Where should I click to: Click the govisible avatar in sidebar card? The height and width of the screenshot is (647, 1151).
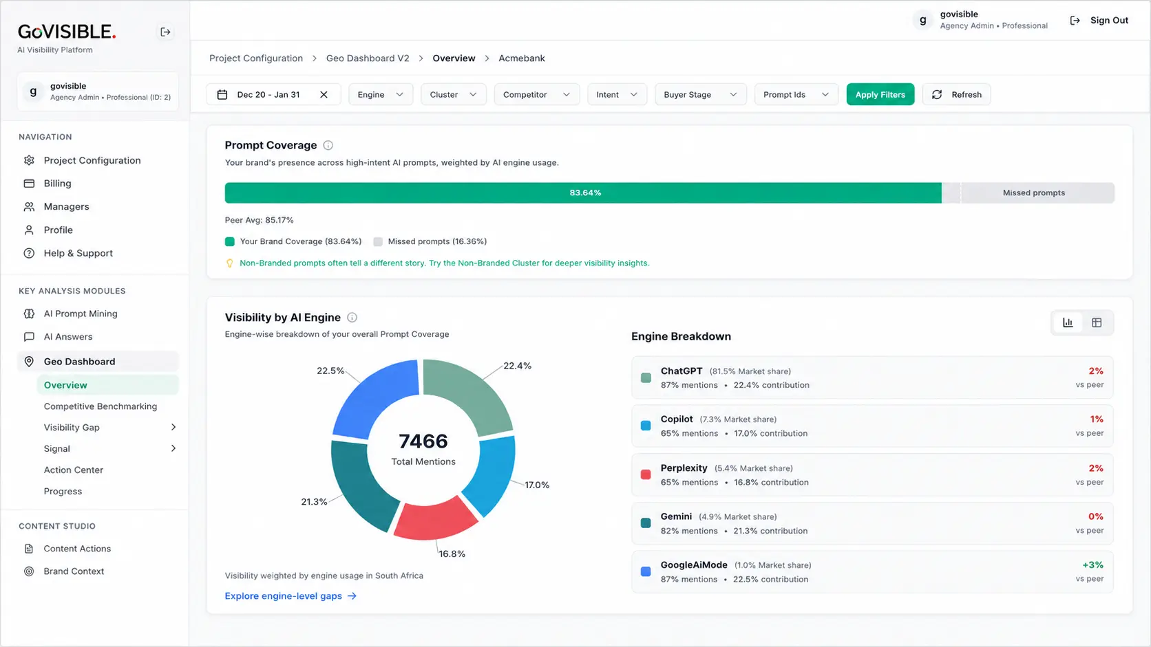click(33, 91)
